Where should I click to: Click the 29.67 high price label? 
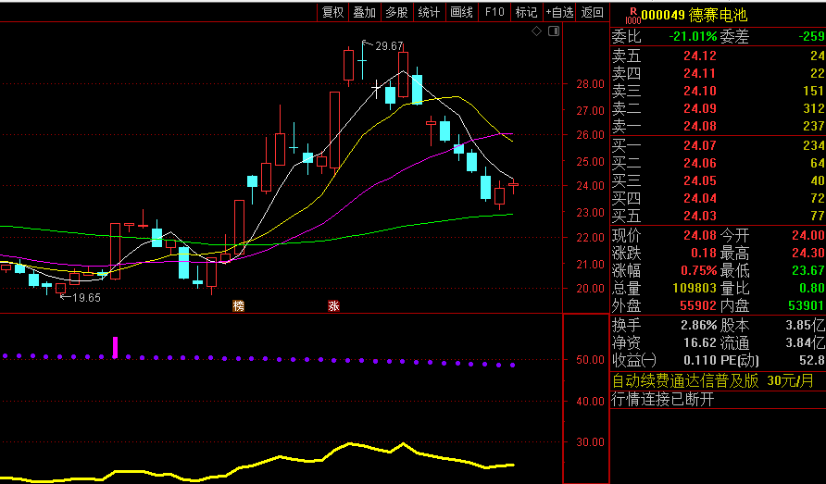(x=389, y=45)
